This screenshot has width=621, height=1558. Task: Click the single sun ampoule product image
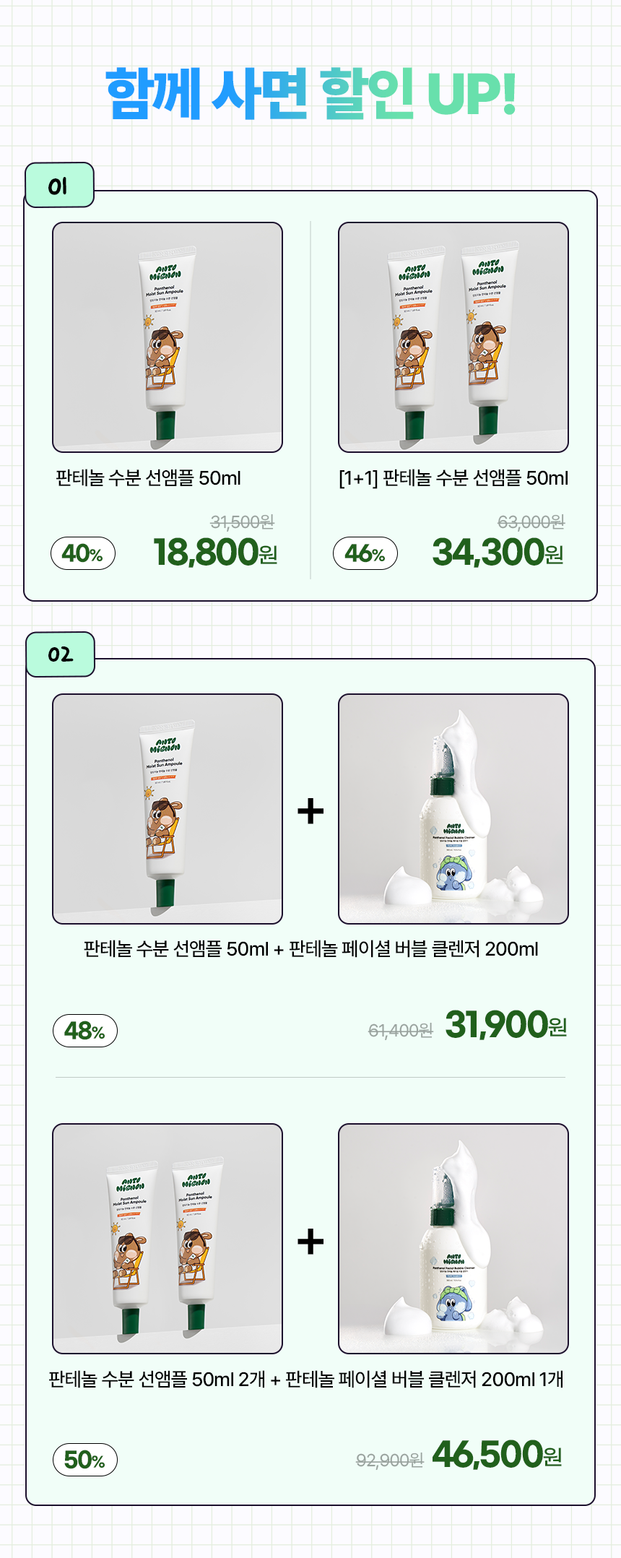pos(168,337)
